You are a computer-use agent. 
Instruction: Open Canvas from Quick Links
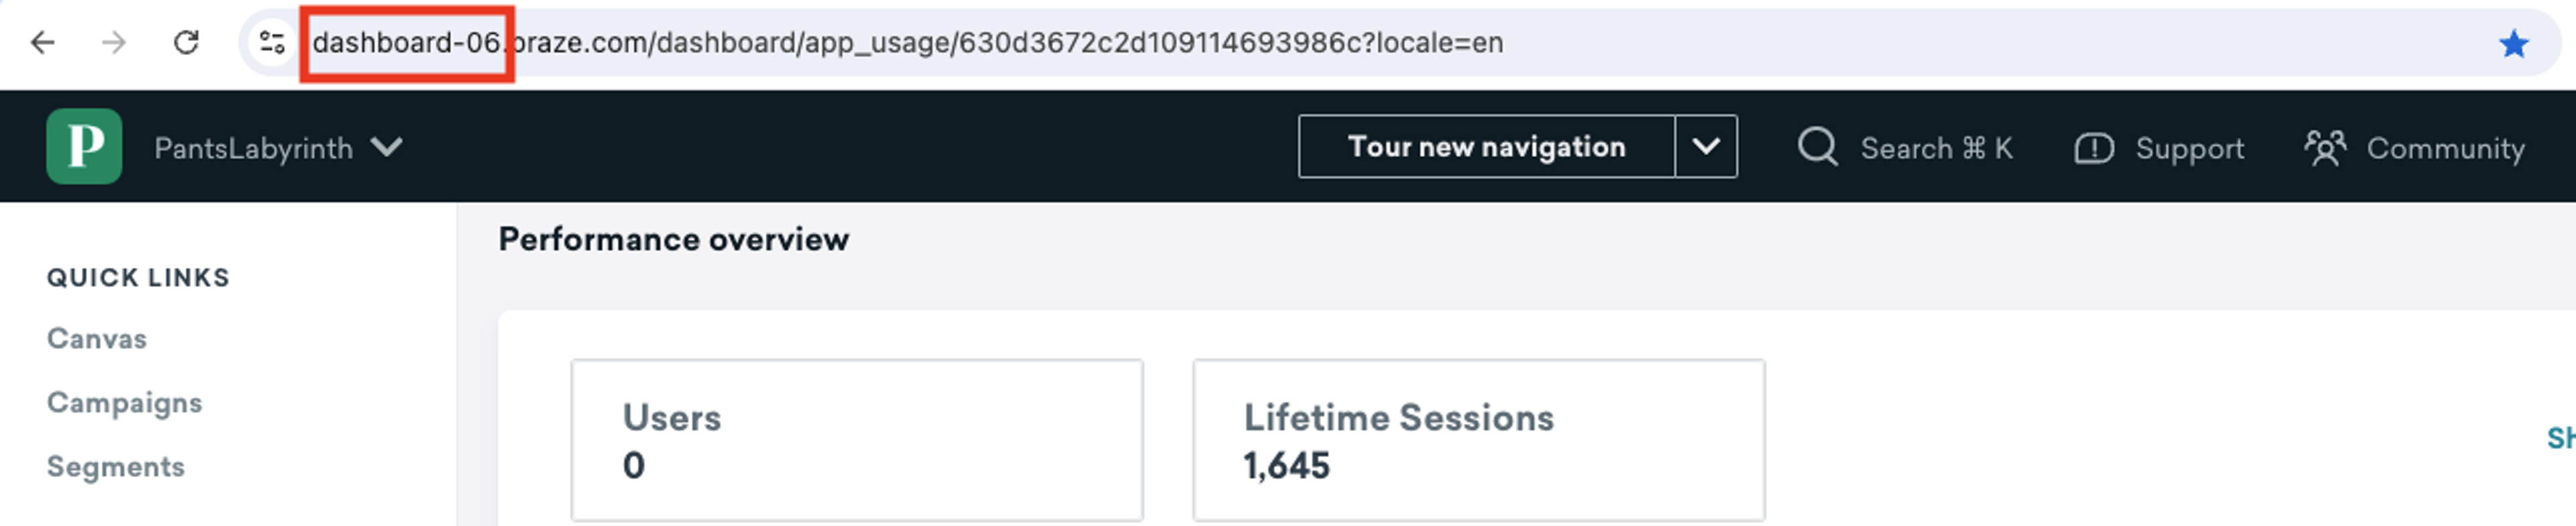97,338
